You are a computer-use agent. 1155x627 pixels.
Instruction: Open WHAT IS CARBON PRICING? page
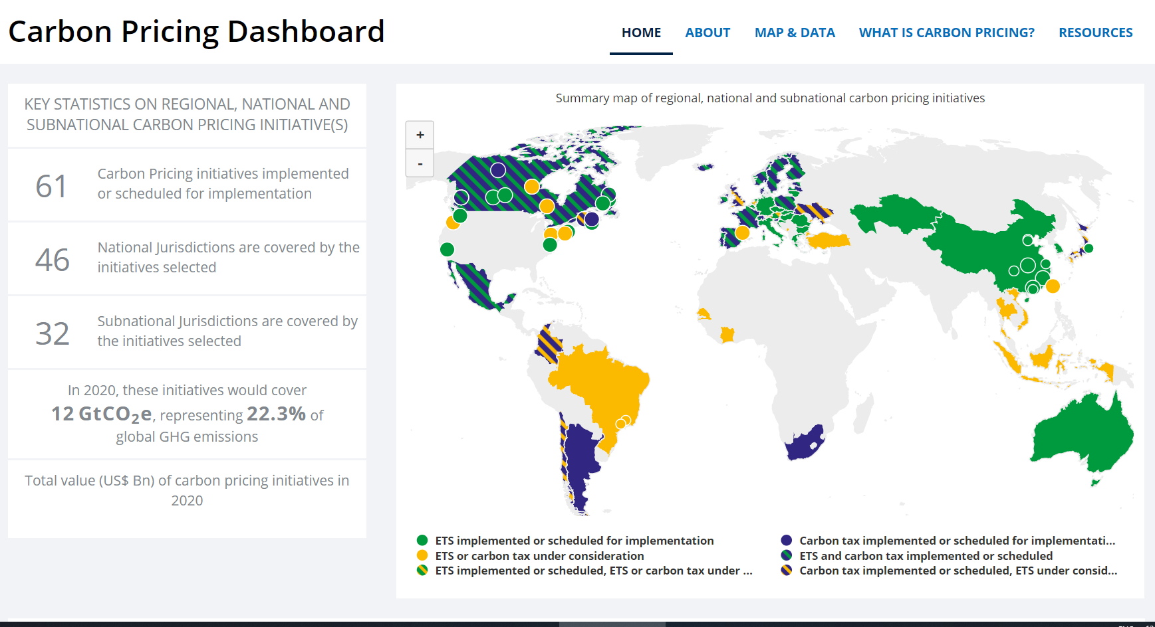[x=946, y=33]
